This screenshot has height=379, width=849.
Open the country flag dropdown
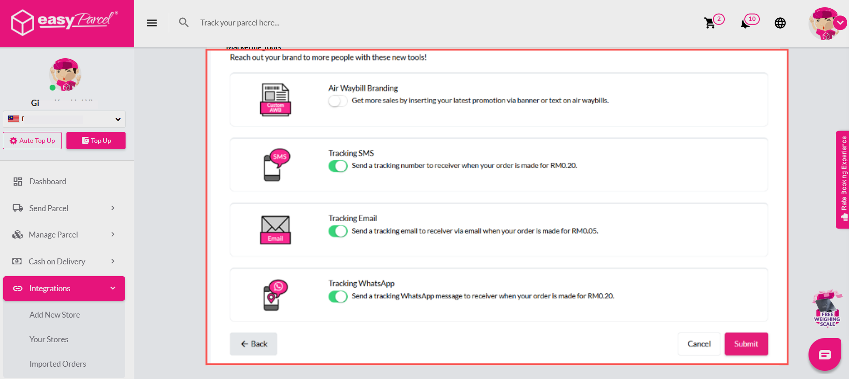tap(64, 119)
